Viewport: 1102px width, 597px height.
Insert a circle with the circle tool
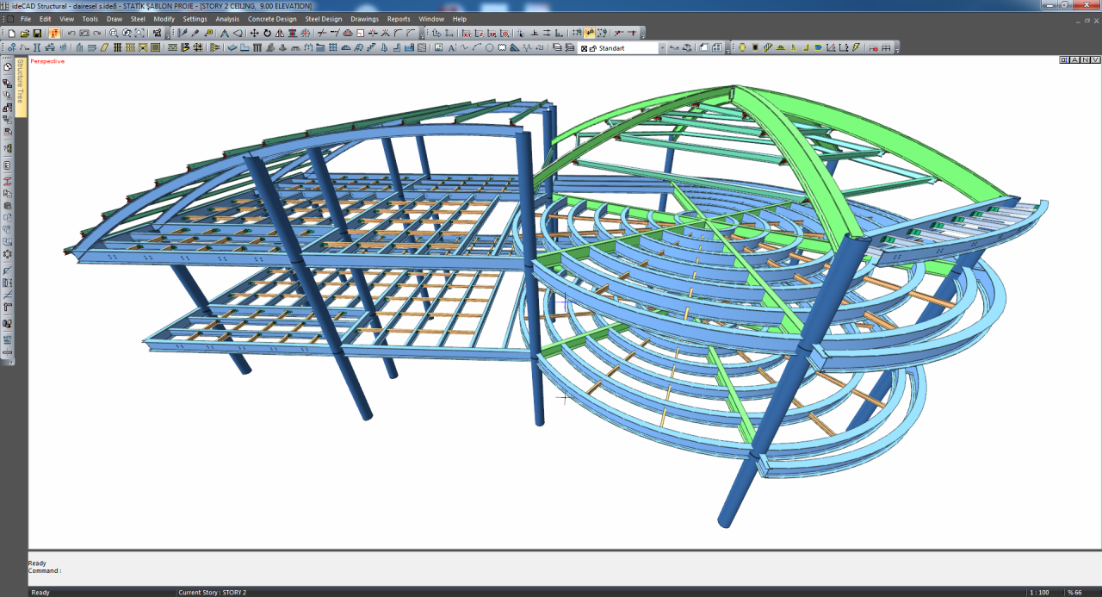489,47
